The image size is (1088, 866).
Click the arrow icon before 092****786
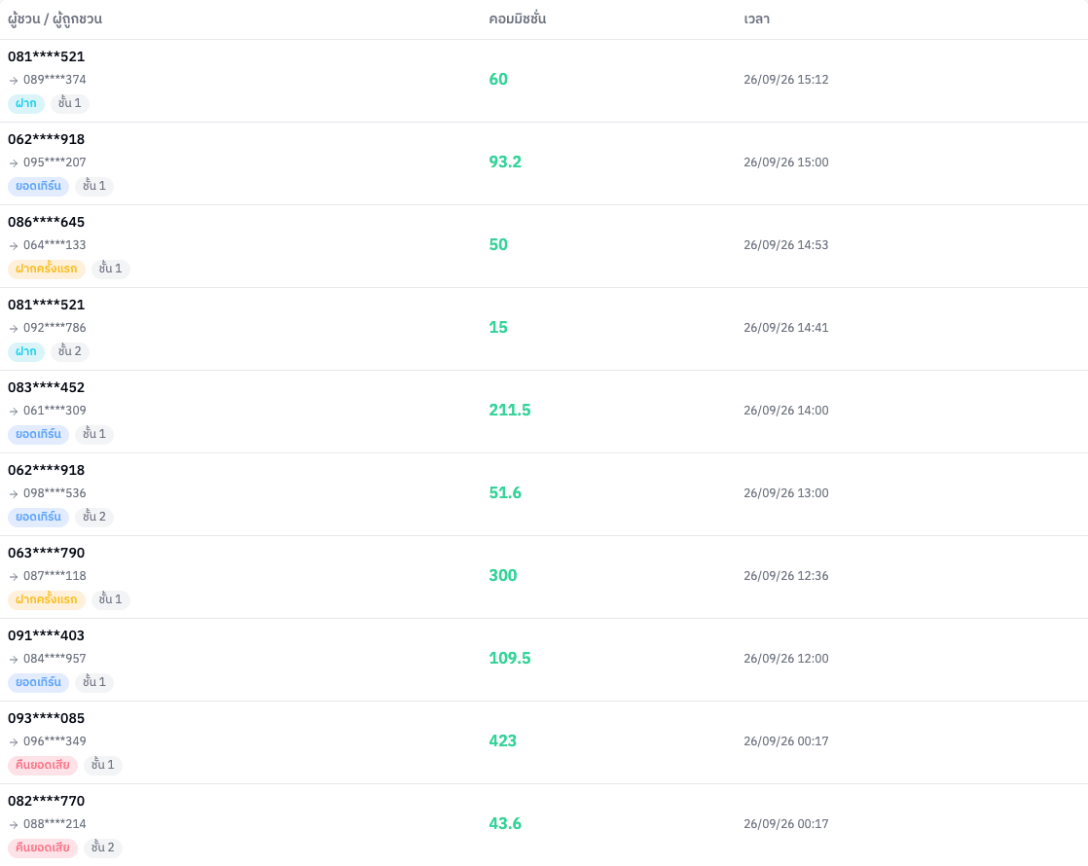point(14,328)
